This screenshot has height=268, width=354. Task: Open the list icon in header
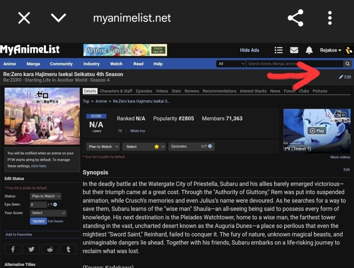tap(279, 50)
